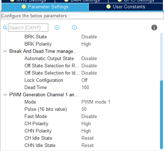Switch to the User Constants tab
The height and width of the screenshot is (151, 164).
click(x=126, y=7)
